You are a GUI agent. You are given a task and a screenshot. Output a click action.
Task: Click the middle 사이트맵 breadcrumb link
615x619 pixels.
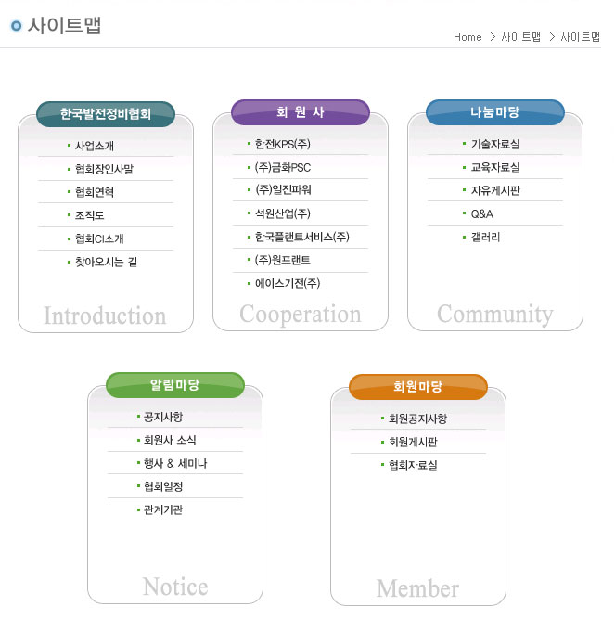point(520,37)
